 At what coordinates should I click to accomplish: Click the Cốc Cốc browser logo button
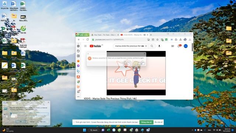pyautogui.click(x=83, y=35)
